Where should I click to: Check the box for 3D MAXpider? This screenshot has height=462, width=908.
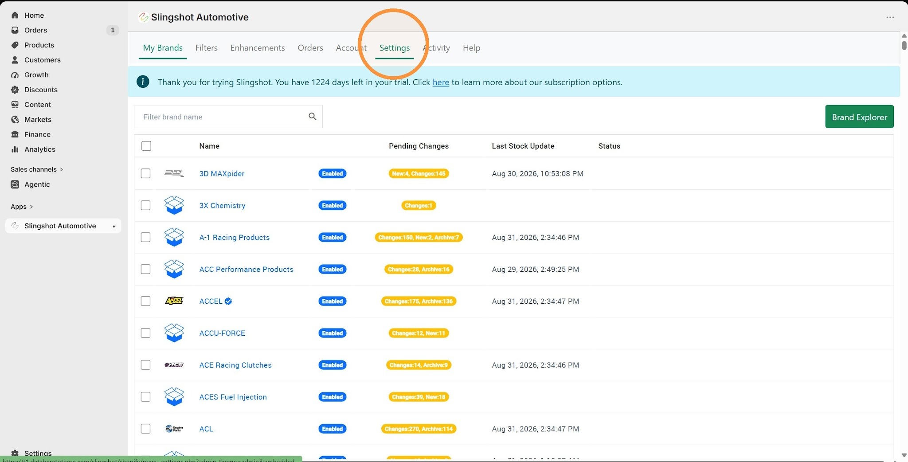[145, 173]
